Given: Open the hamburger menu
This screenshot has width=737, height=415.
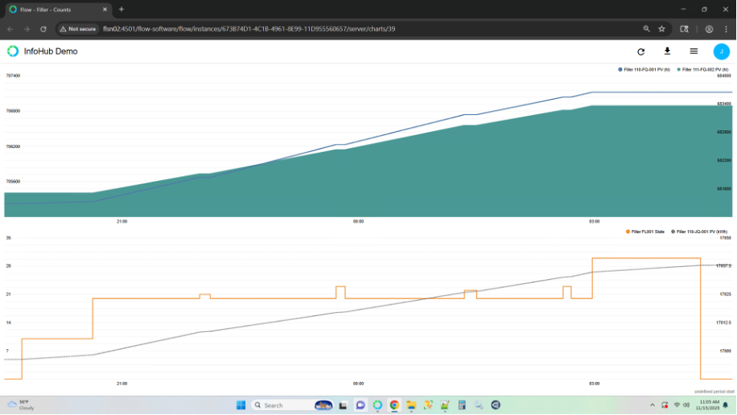Looking at the screenshot, I should [x=694, y=51].
